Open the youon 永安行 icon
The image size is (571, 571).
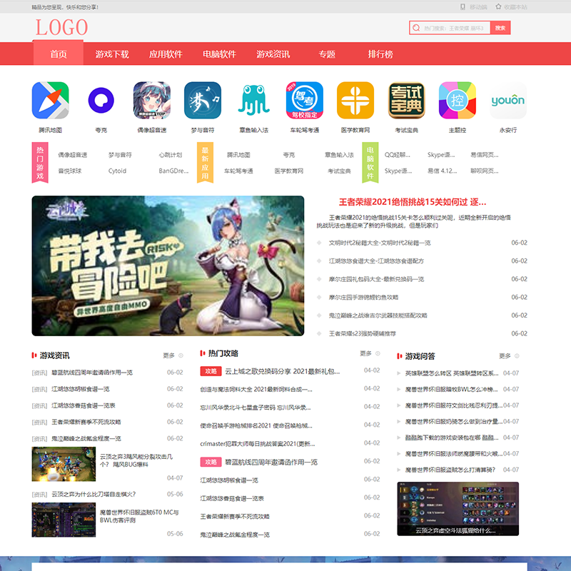coord(508,101)
